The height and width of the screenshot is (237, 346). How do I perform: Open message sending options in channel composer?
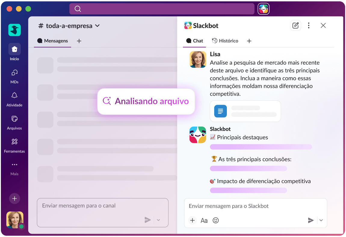click(158, 220)
